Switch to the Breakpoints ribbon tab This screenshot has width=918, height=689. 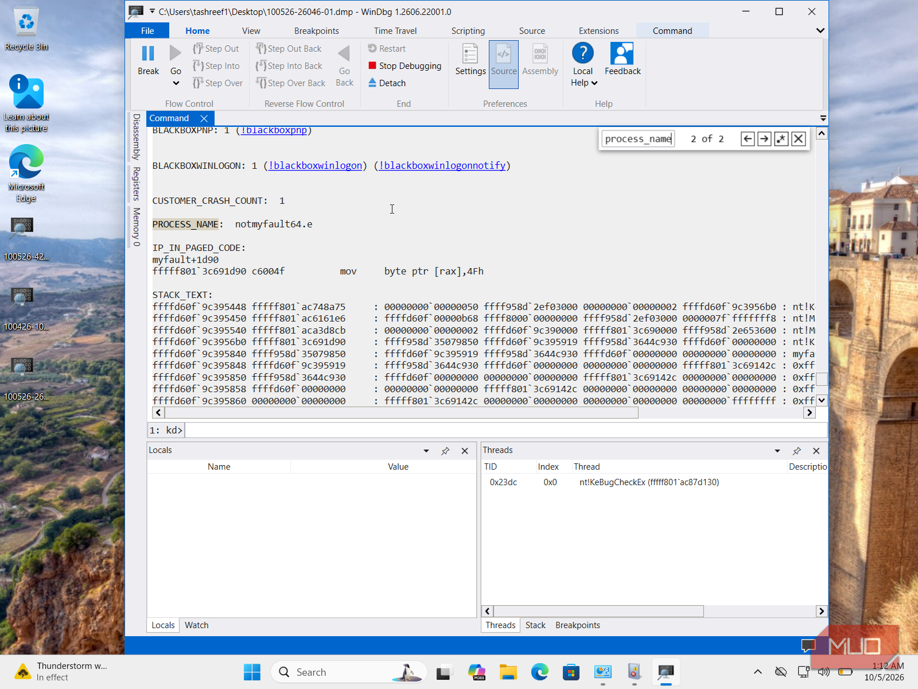pos(317,30)
